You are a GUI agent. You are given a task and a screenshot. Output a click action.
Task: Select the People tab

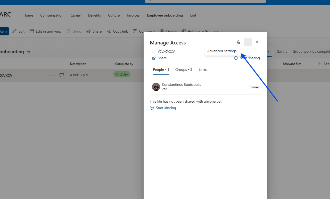[161, 70]
